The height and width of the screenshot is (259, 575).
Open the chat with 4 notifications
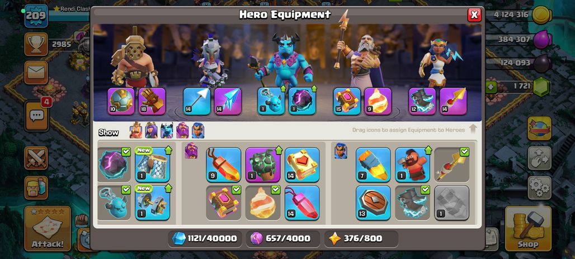pos(37,116)
